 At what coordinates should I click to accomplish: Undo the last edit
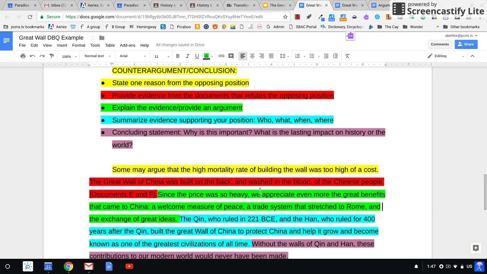click(32, 56)
